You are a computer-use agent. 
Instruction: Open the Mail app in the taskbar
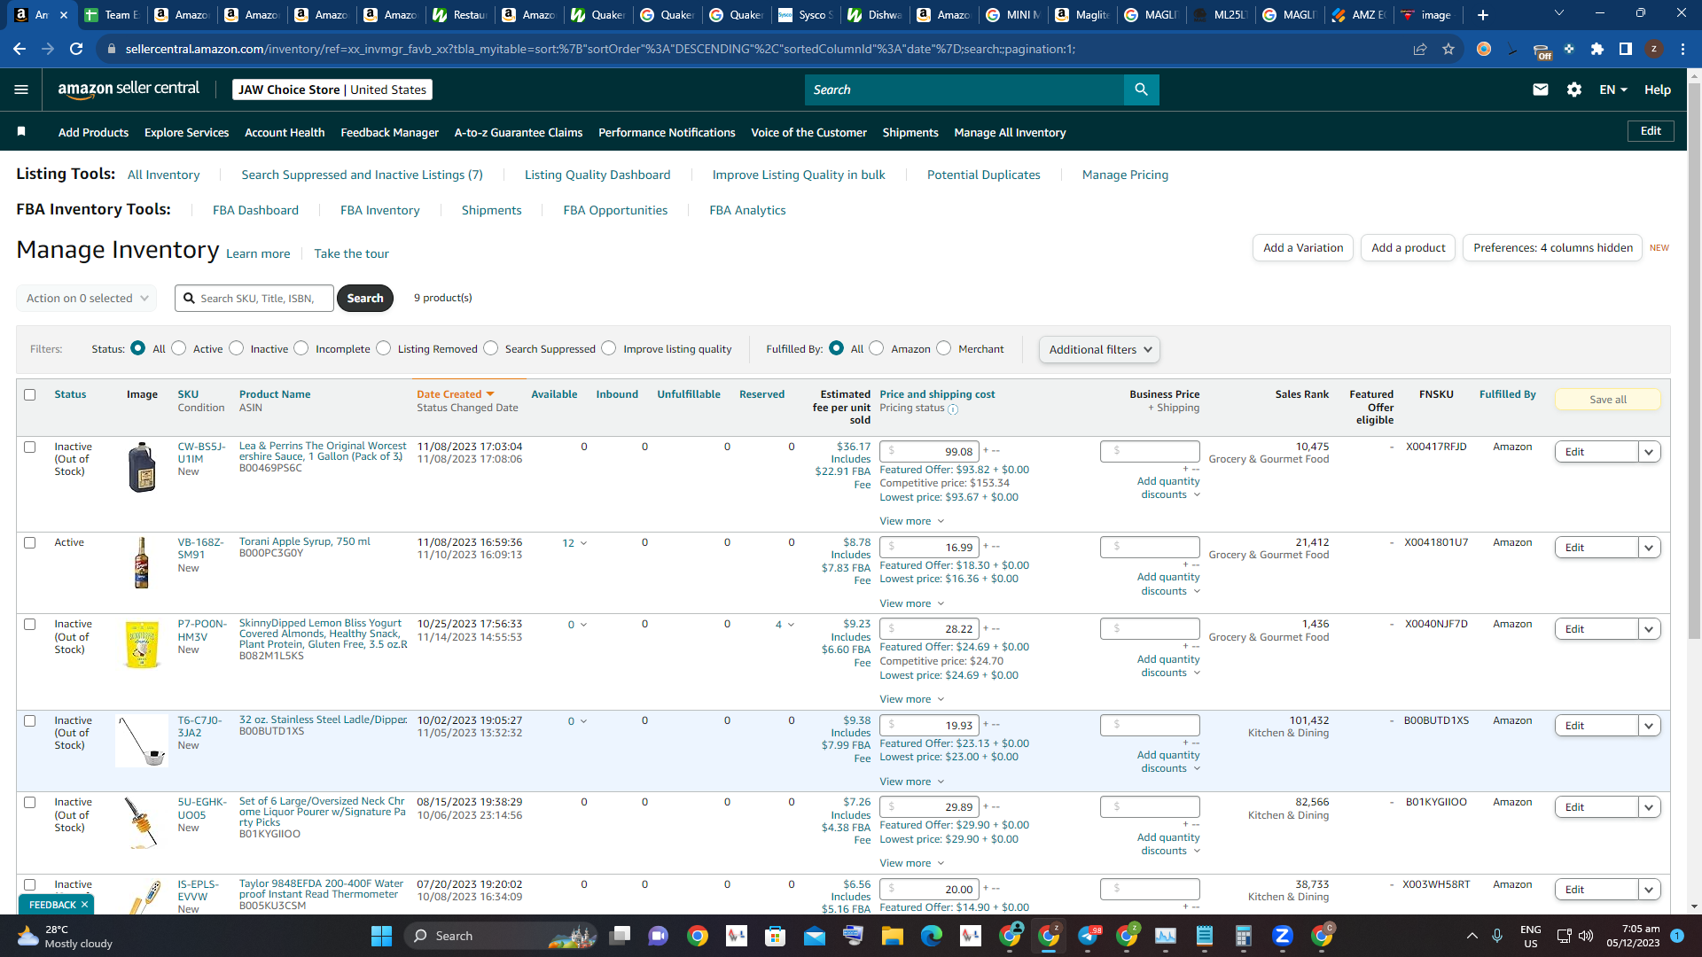[x=815, y=936]
